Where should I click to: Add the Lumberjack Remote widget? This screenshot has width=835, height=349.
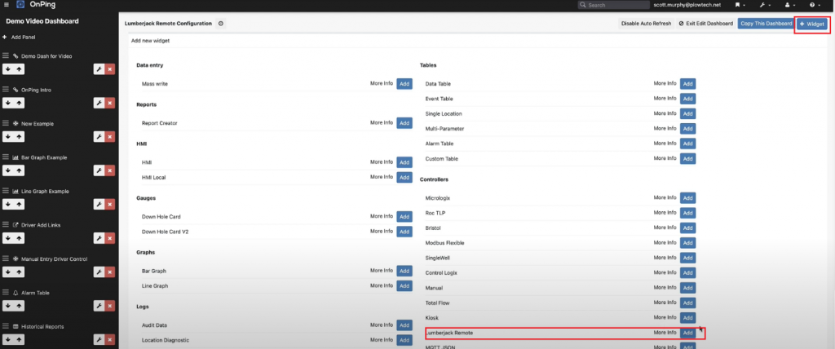[x=687, y=333]
